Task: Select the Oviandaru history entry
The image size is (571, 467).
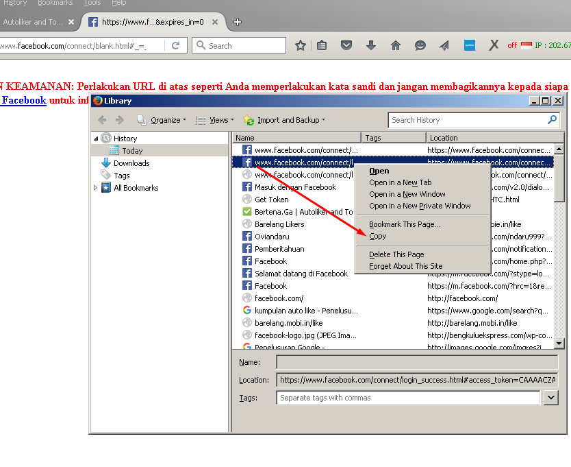Action: coord(272,237)
